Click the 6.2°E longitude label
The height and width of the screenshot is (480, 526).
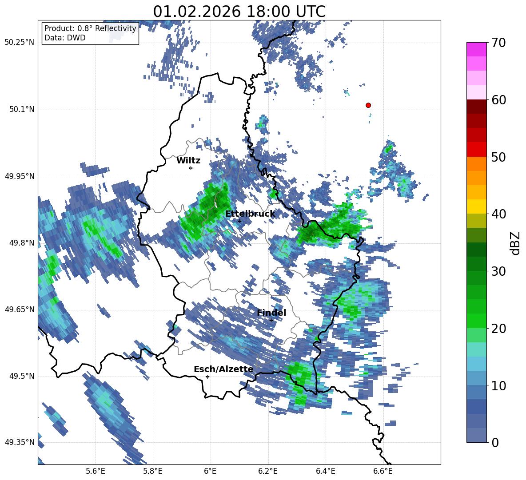pos(268,472)
